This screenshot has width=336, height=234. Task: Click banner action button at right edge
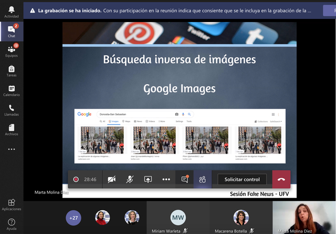pyautogui.click(x=330, y=11)
